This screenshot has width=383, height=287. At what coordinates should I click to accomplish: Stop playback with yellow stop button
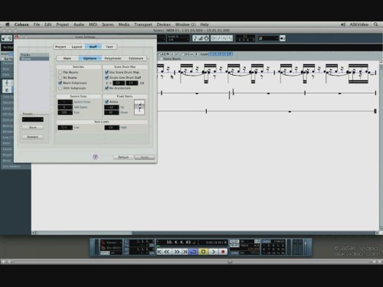click(203, 252)
